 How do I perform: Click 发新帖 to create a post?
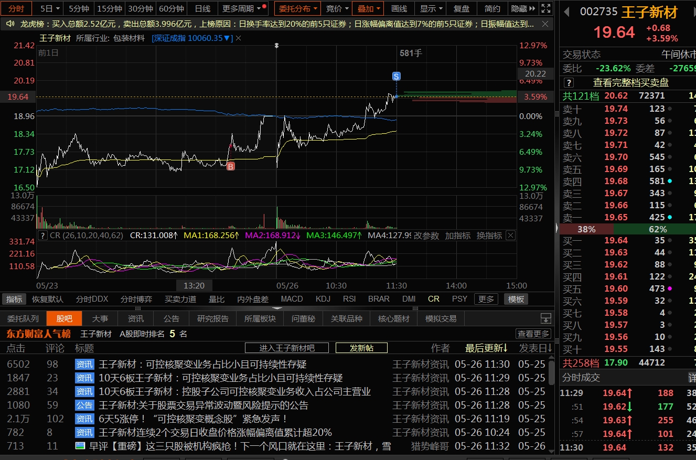coord(361,348)
